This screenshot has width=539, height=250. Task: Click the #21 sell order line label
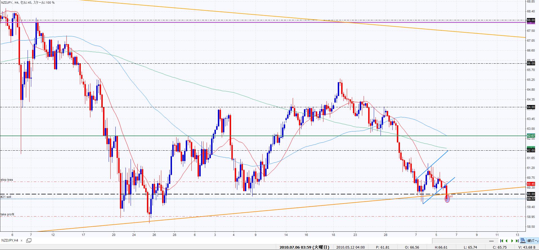[x=6, y=197]
